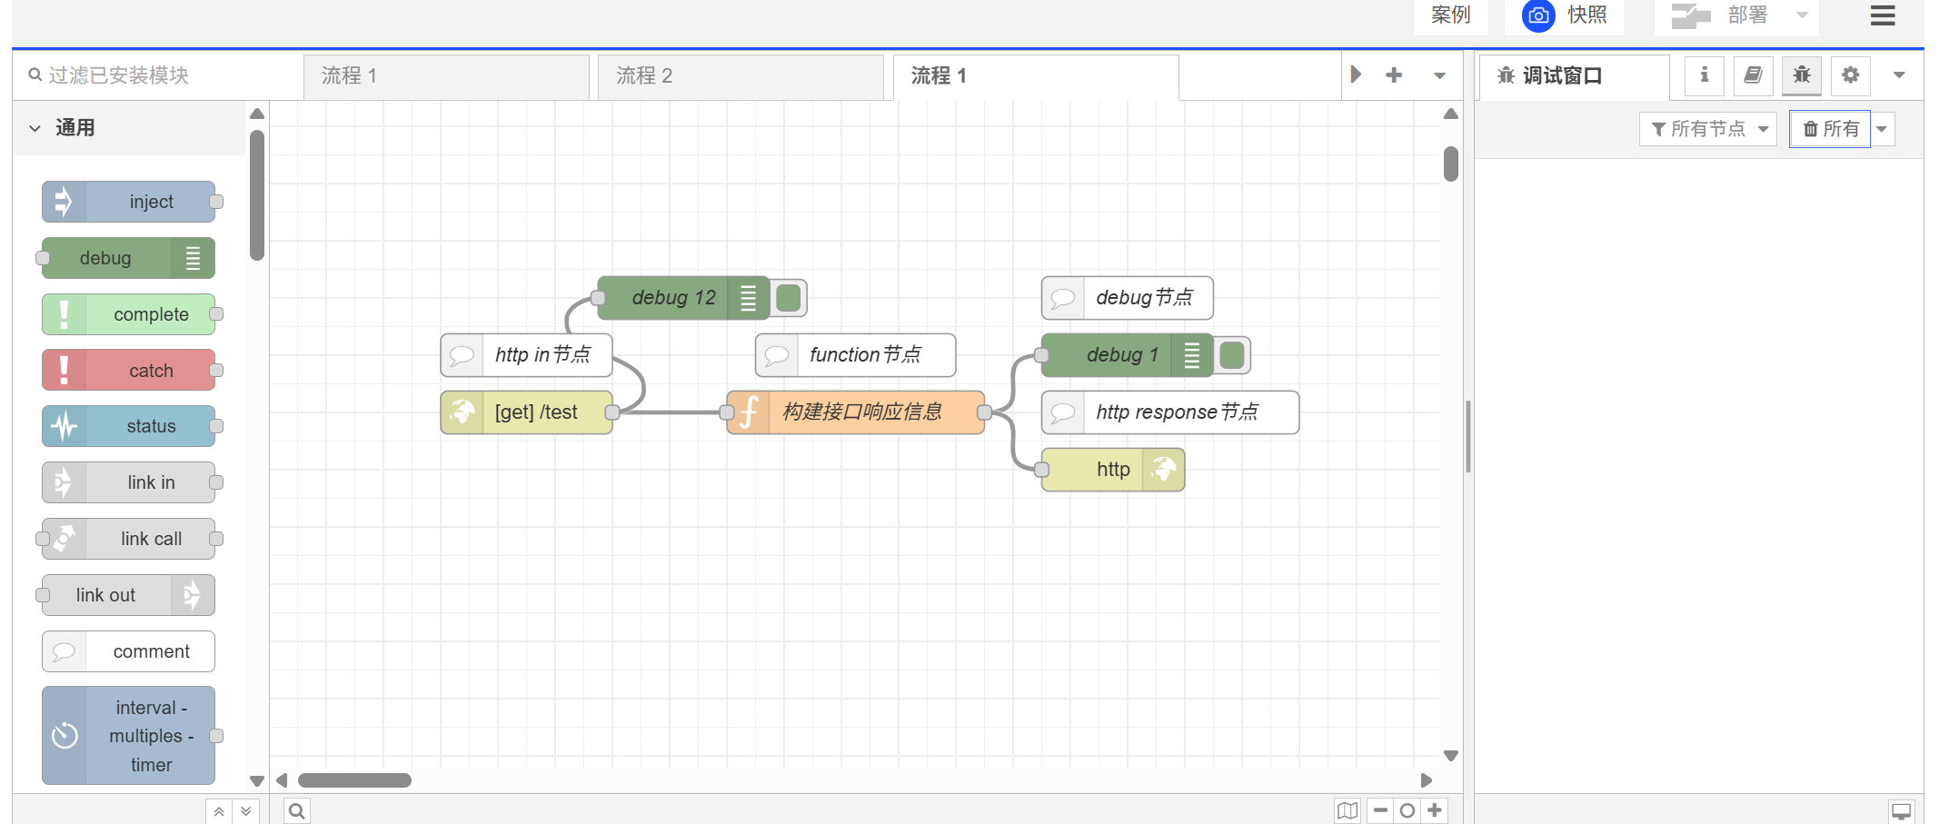
Task: Open the sidebar tabs dropdown arrow
Action: [1899, 75]
